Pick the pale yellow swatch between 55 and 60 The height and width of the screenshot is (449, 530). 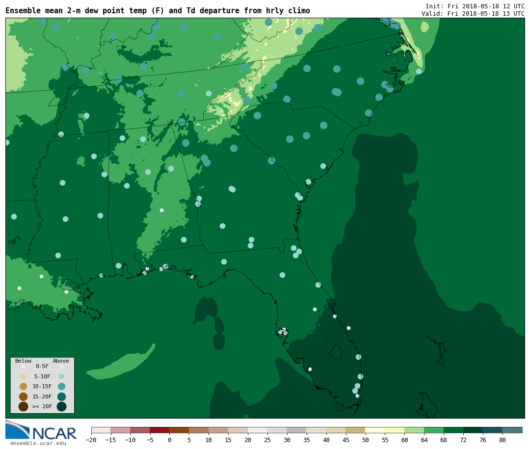click(395, 430)
